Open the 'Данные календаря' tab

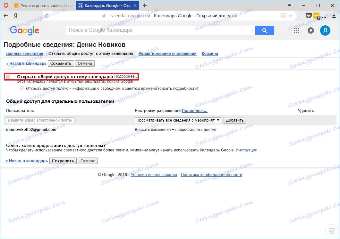pyautogui.click(x=24, y=53)
